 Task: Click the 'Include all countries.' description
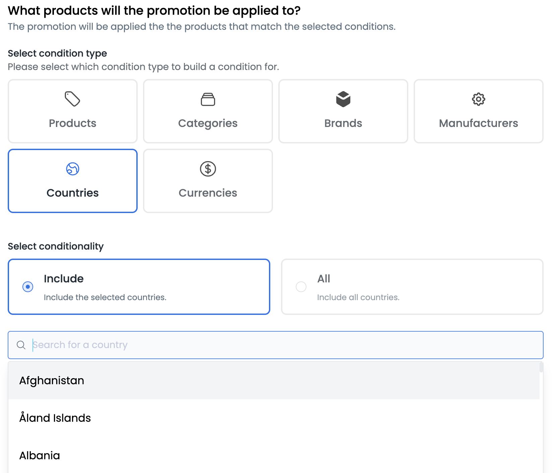coord(358,297)
